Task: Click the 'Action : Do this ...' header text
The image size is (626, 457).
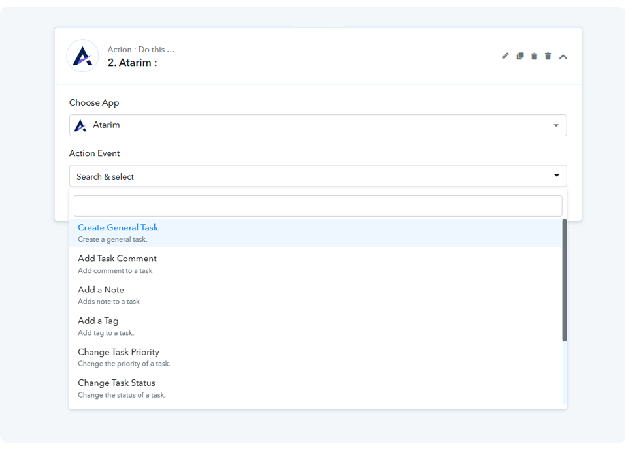Action: pyautogui.click(x=140, y=50)
